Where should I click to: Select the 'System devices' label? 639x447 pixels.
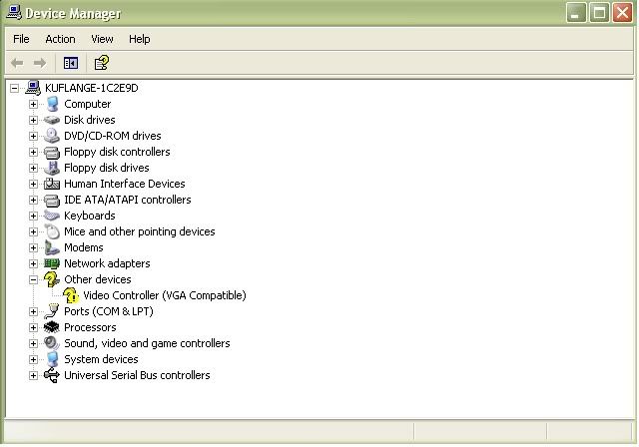point(101,359)
